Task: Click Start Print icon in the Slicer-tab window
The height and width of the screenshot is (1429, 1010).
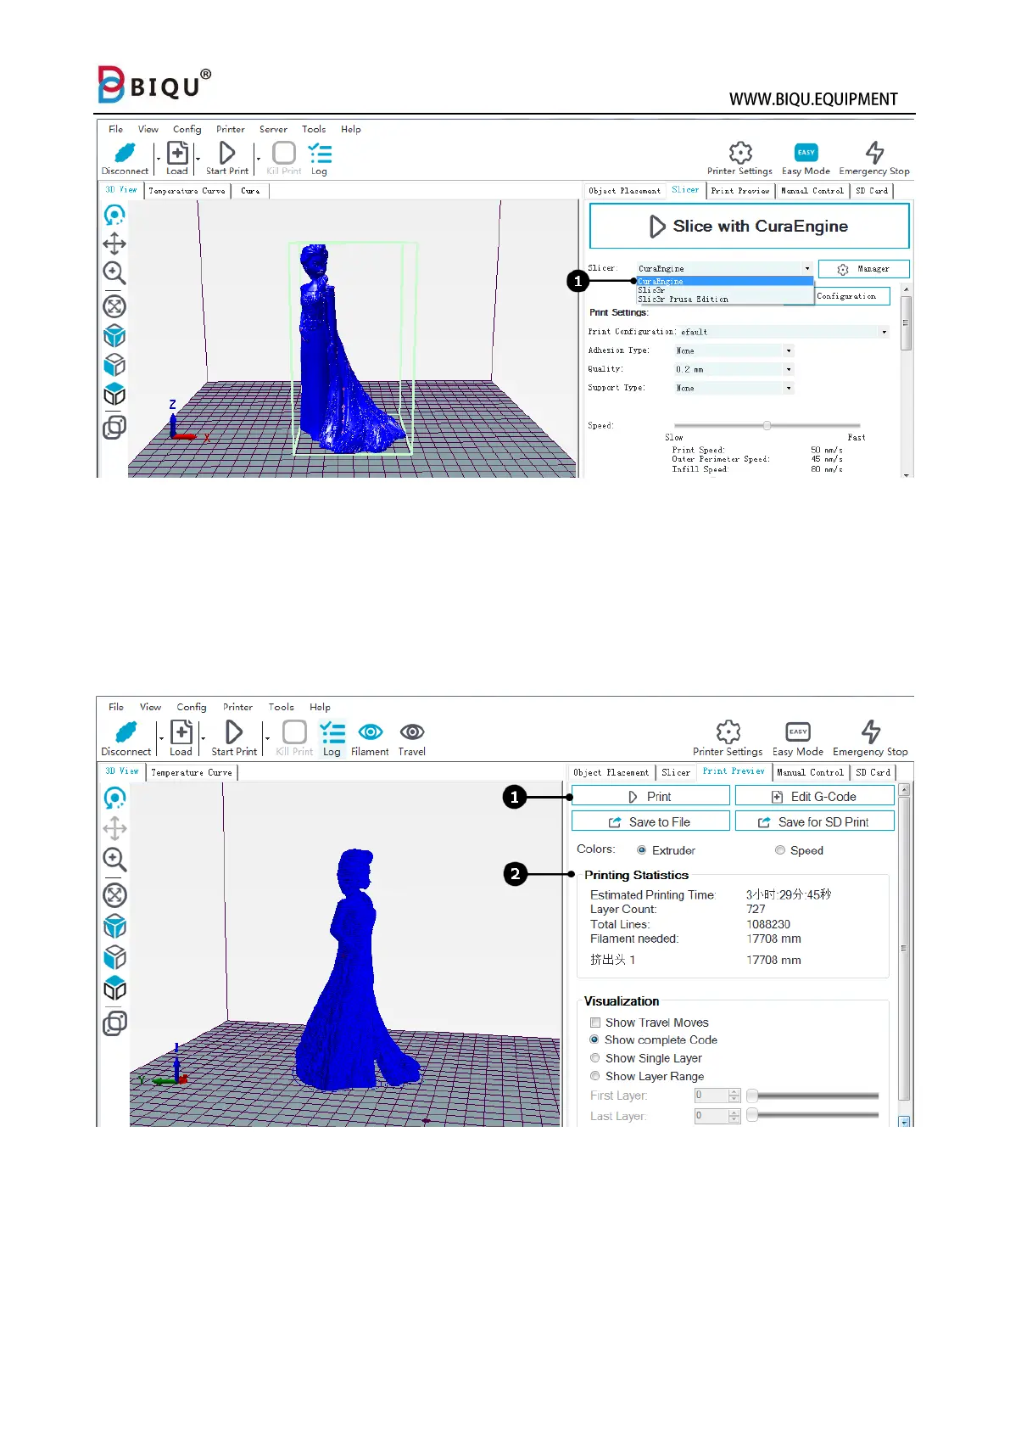Action: coord(226,153)
